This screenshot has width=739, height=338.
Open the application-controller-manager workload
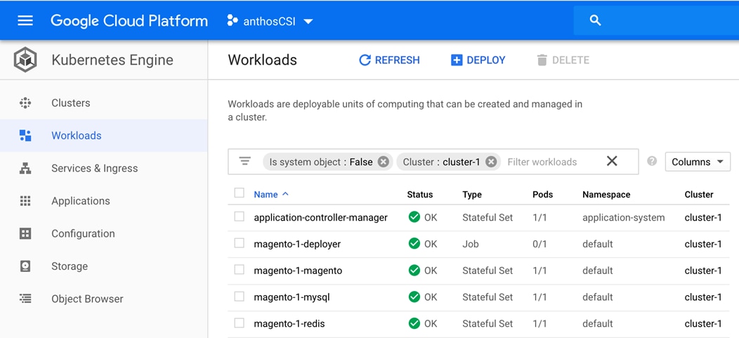(x=320, y=217)
